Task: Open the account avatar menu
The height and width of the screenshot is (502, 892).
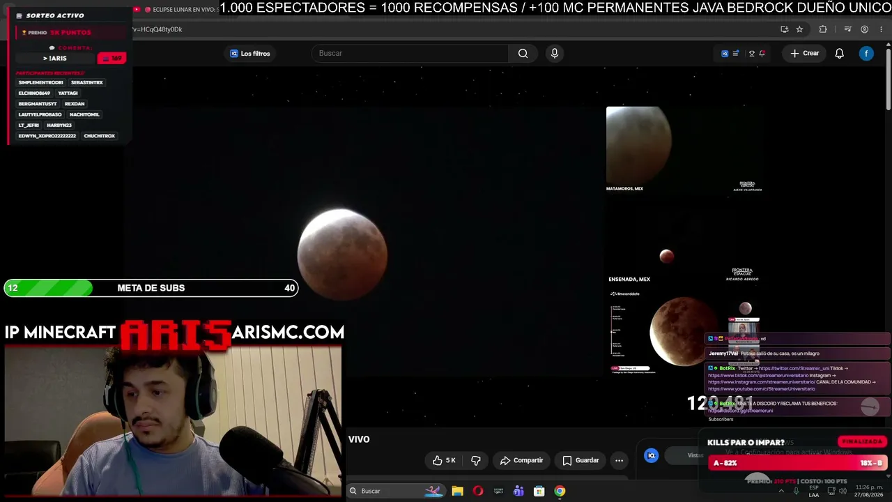Action: coord(866,53)
